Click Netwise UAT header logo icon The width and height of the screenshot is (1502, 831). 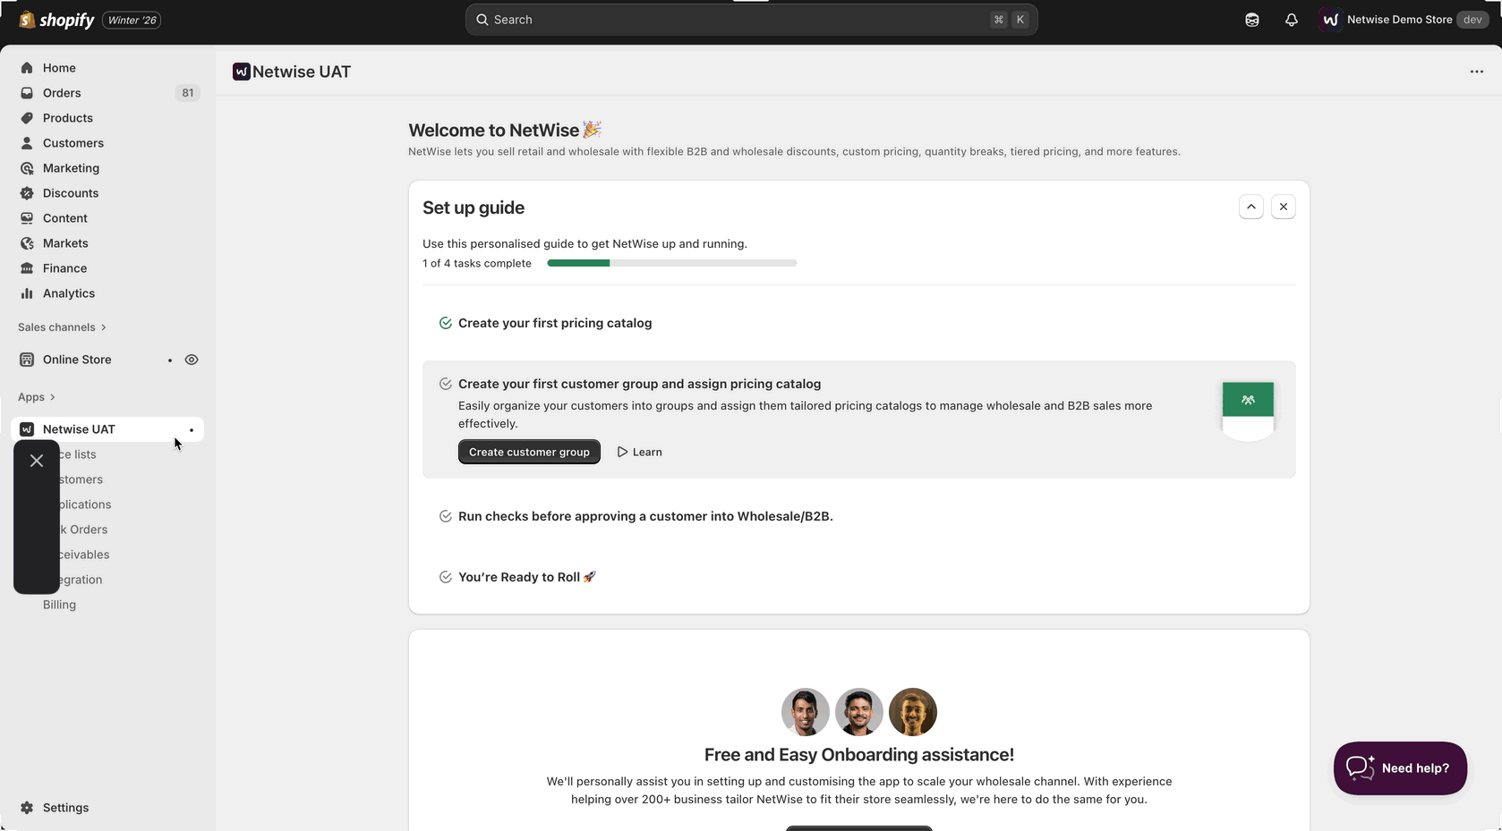coord(241,72)
